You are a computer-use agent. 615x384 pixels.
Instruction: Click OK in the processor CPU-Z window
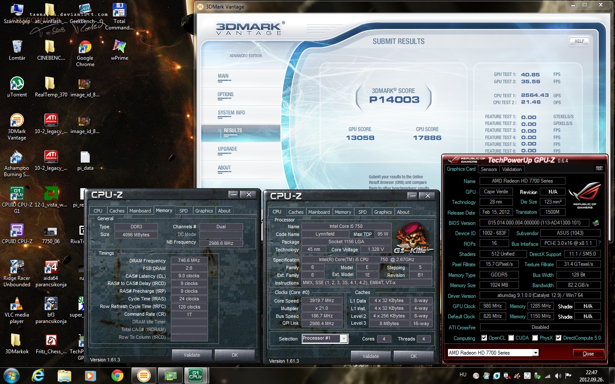tap(413, 356)
